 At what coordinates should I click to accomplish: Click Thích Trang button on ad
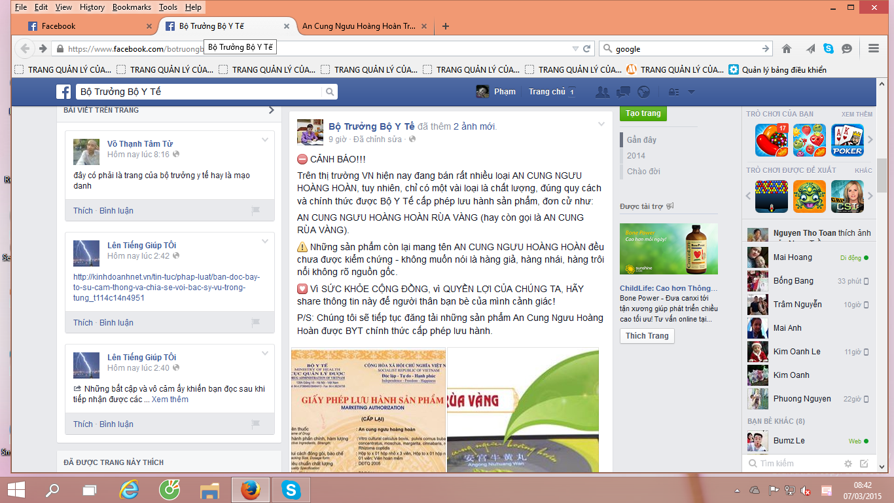647,335
